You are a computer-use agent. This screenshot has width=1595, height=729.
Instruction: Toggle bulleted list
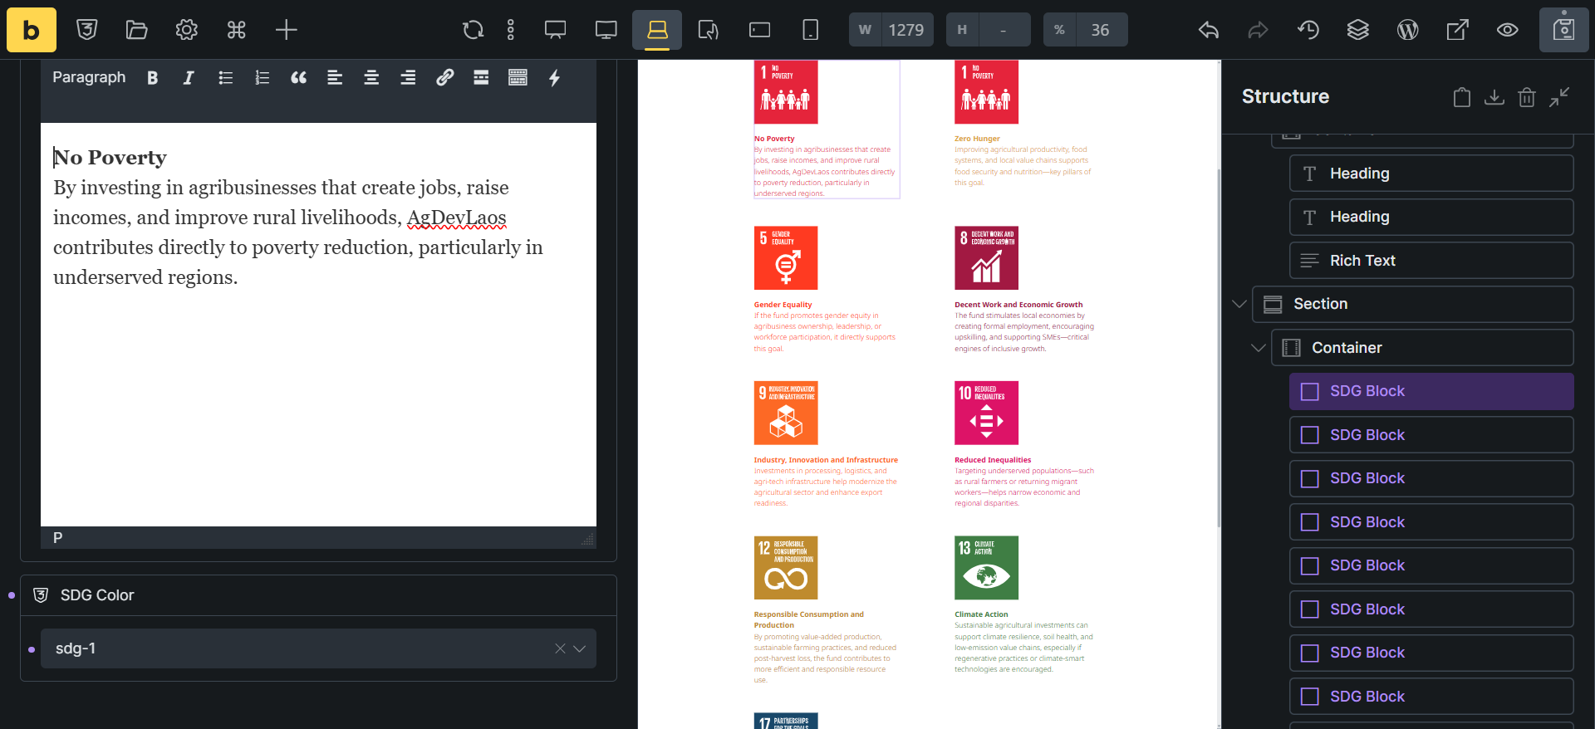pos(225,78)
